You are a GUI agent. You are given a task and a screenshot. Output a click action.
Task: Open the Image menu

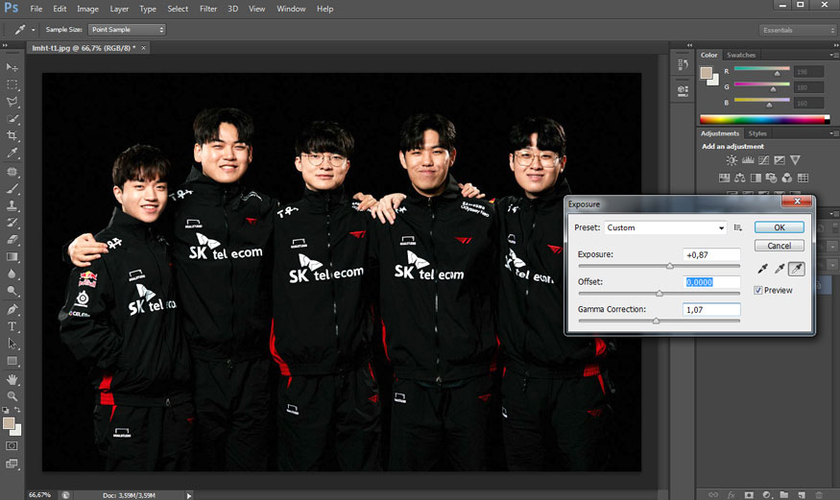(87, 9)
